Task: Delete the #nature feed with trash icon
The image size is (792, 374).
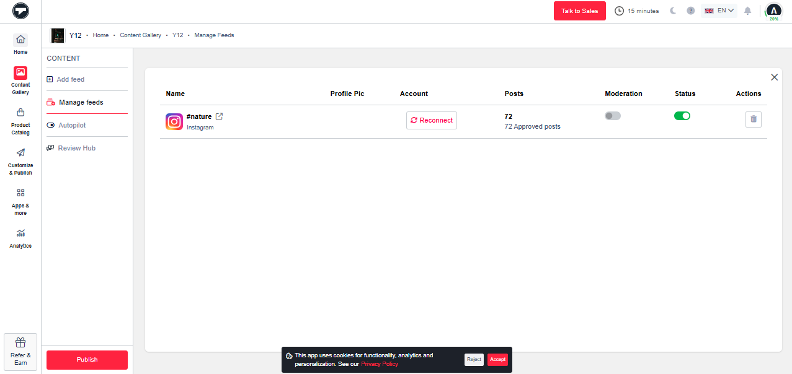Action: [x=753, y=119]
